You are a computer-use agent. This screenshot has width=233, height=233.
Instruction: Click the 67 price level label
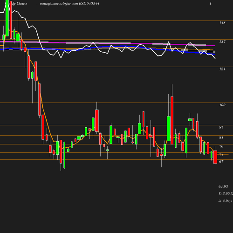click(x=221, y=162)
